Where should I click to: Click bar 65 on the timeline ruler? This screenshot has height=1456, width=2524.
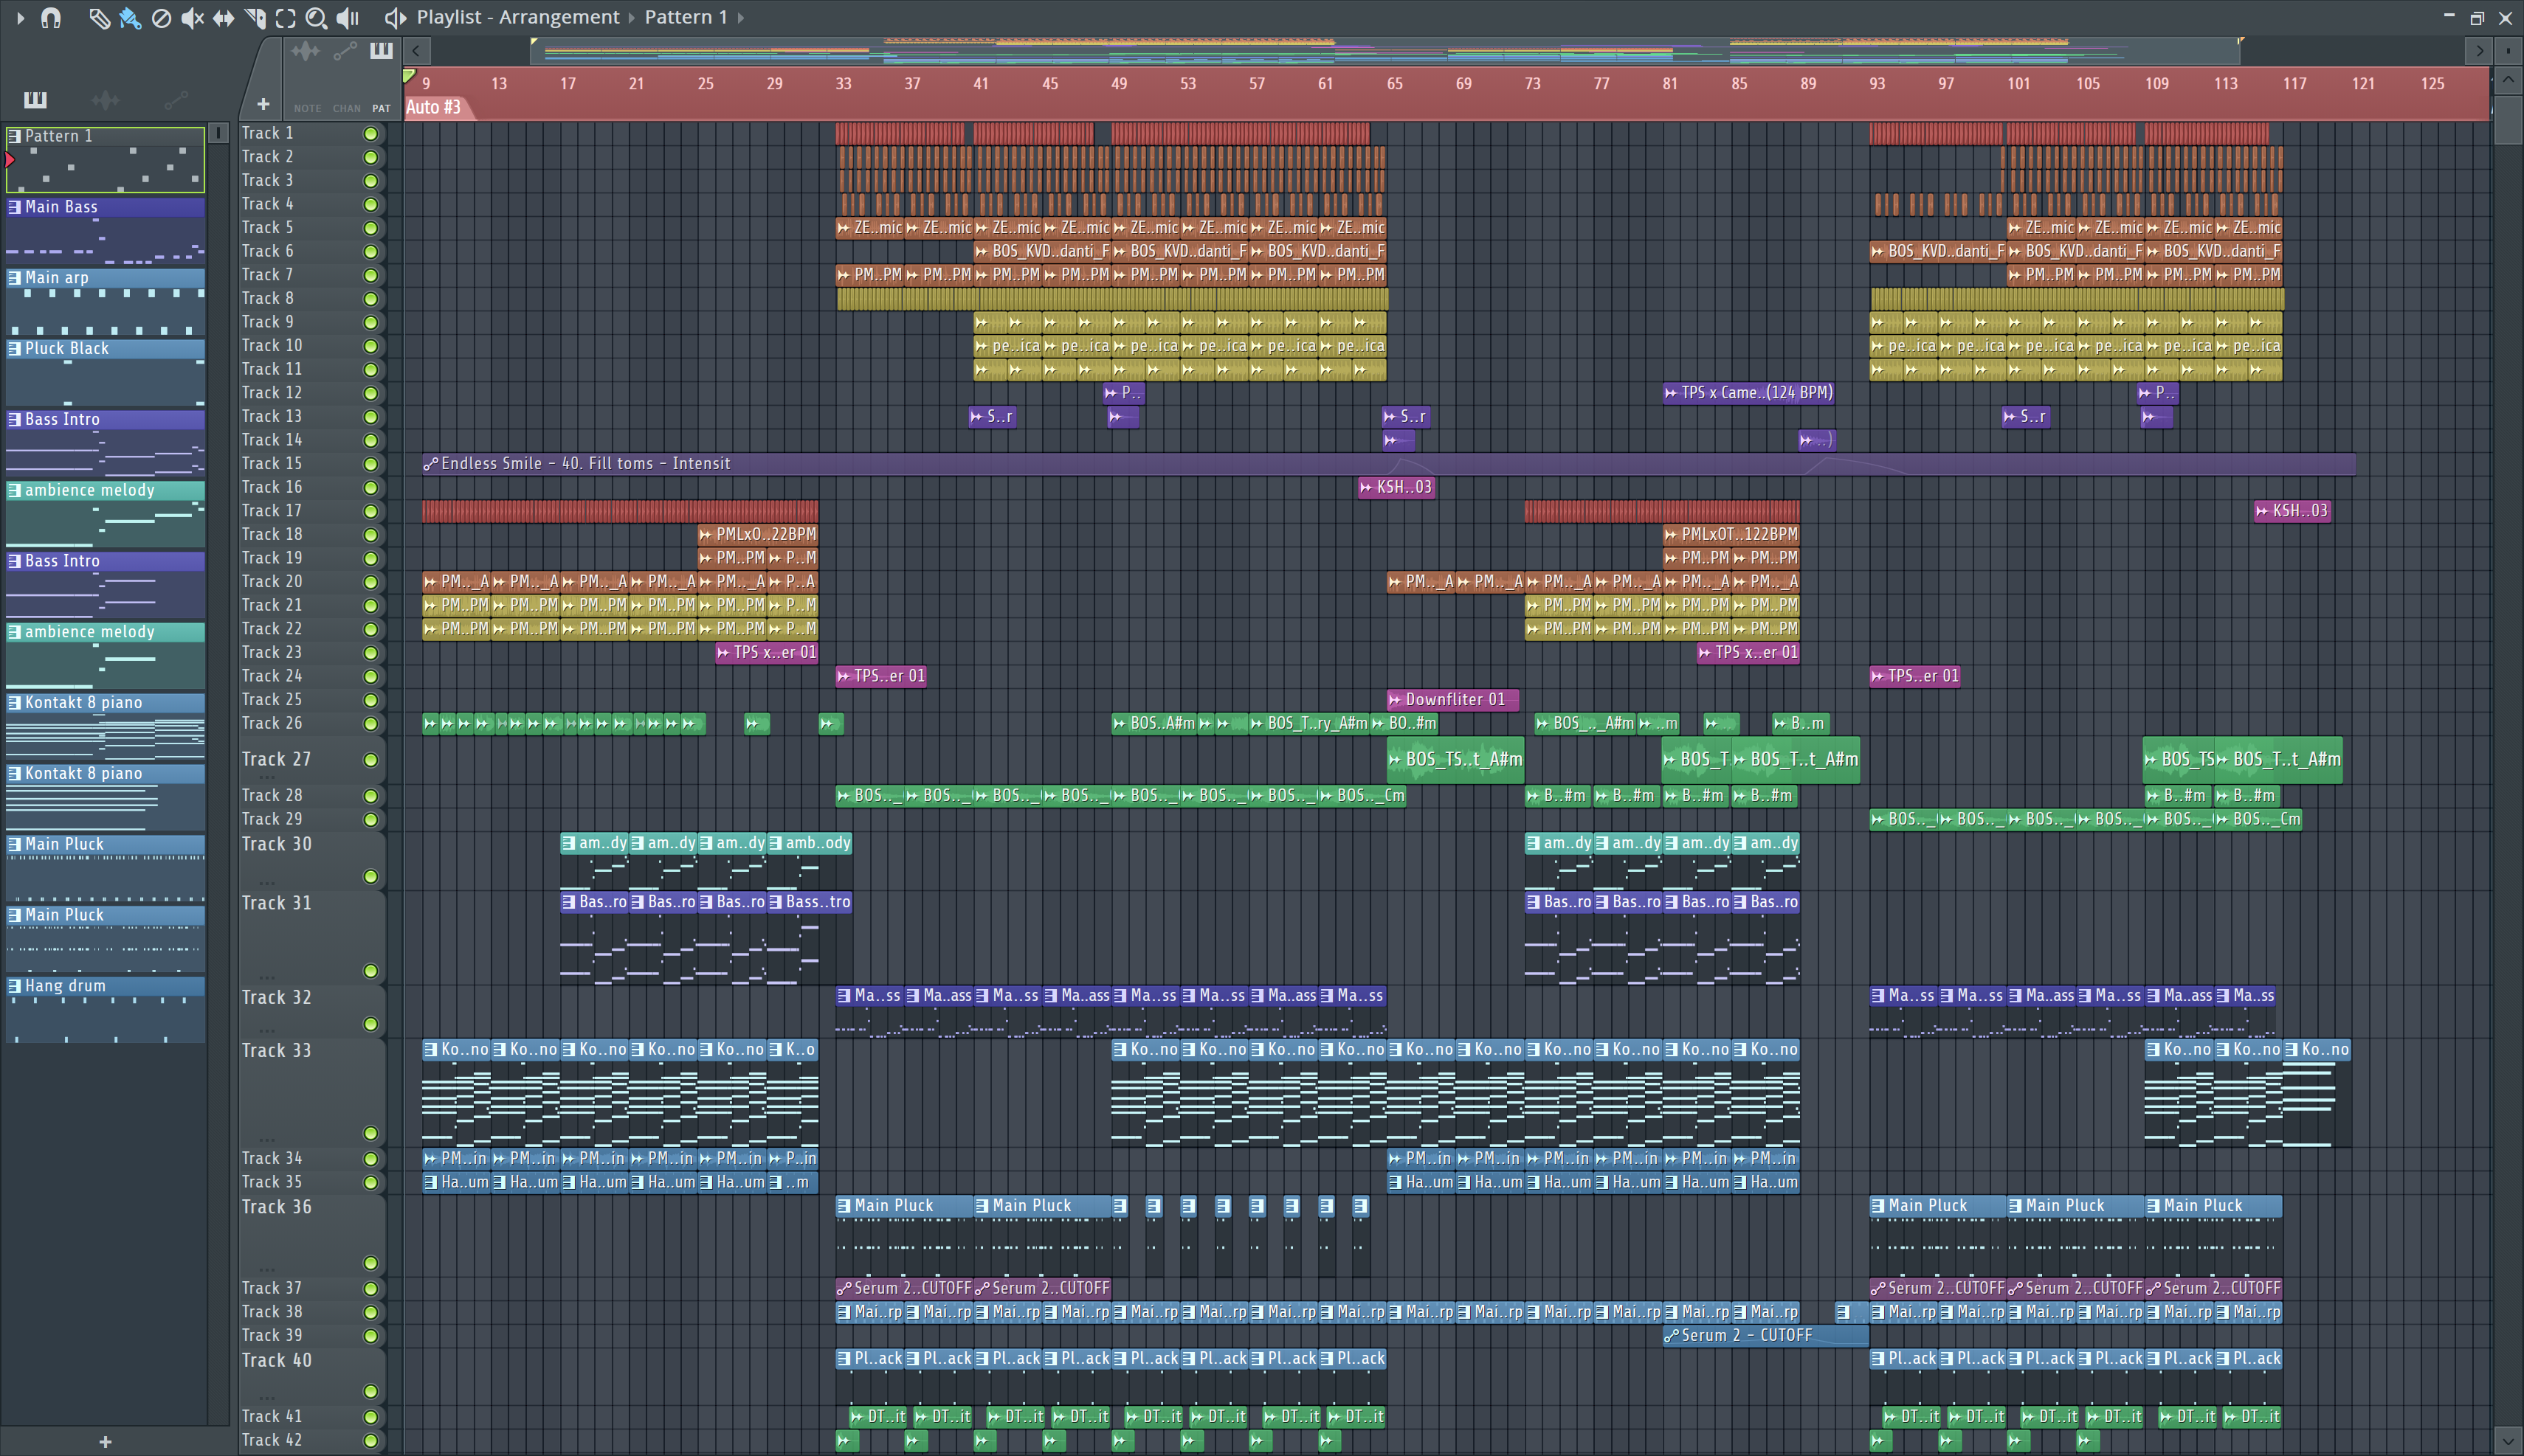[1393, 84]
